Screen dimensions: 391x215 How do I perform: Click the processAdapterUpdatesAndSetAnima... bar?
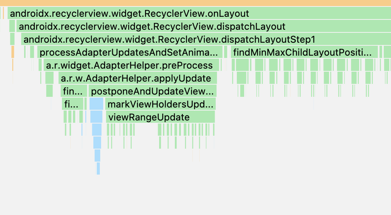point(129,53)
